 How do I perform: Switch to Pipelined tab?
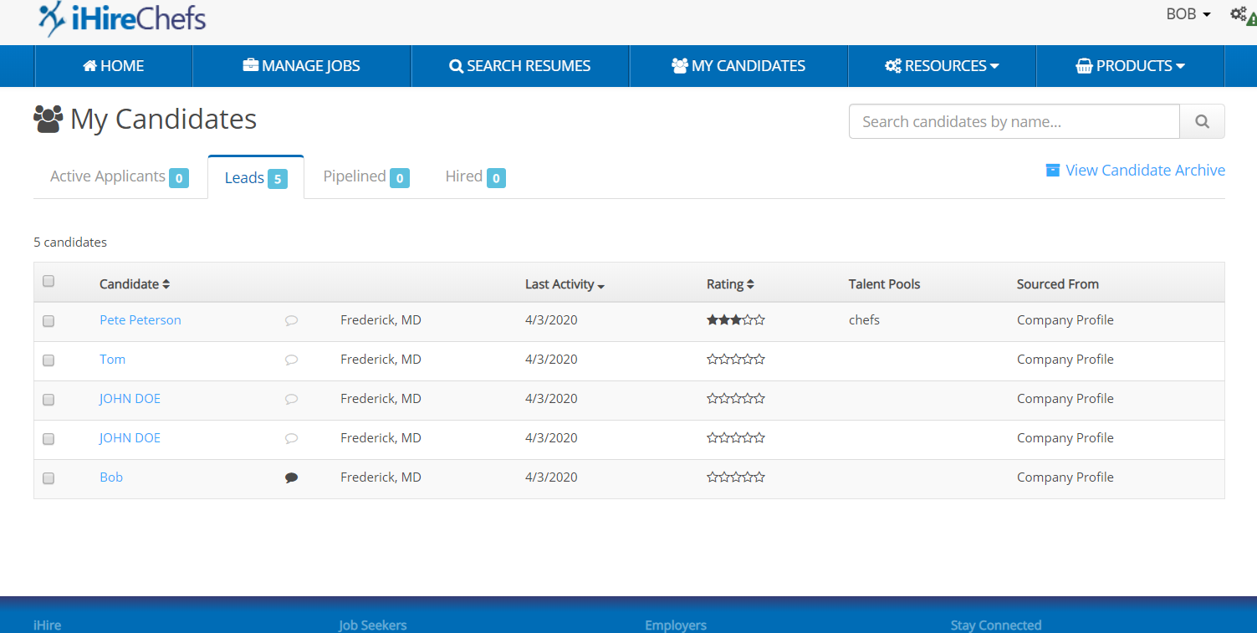(x=366, y=176)
